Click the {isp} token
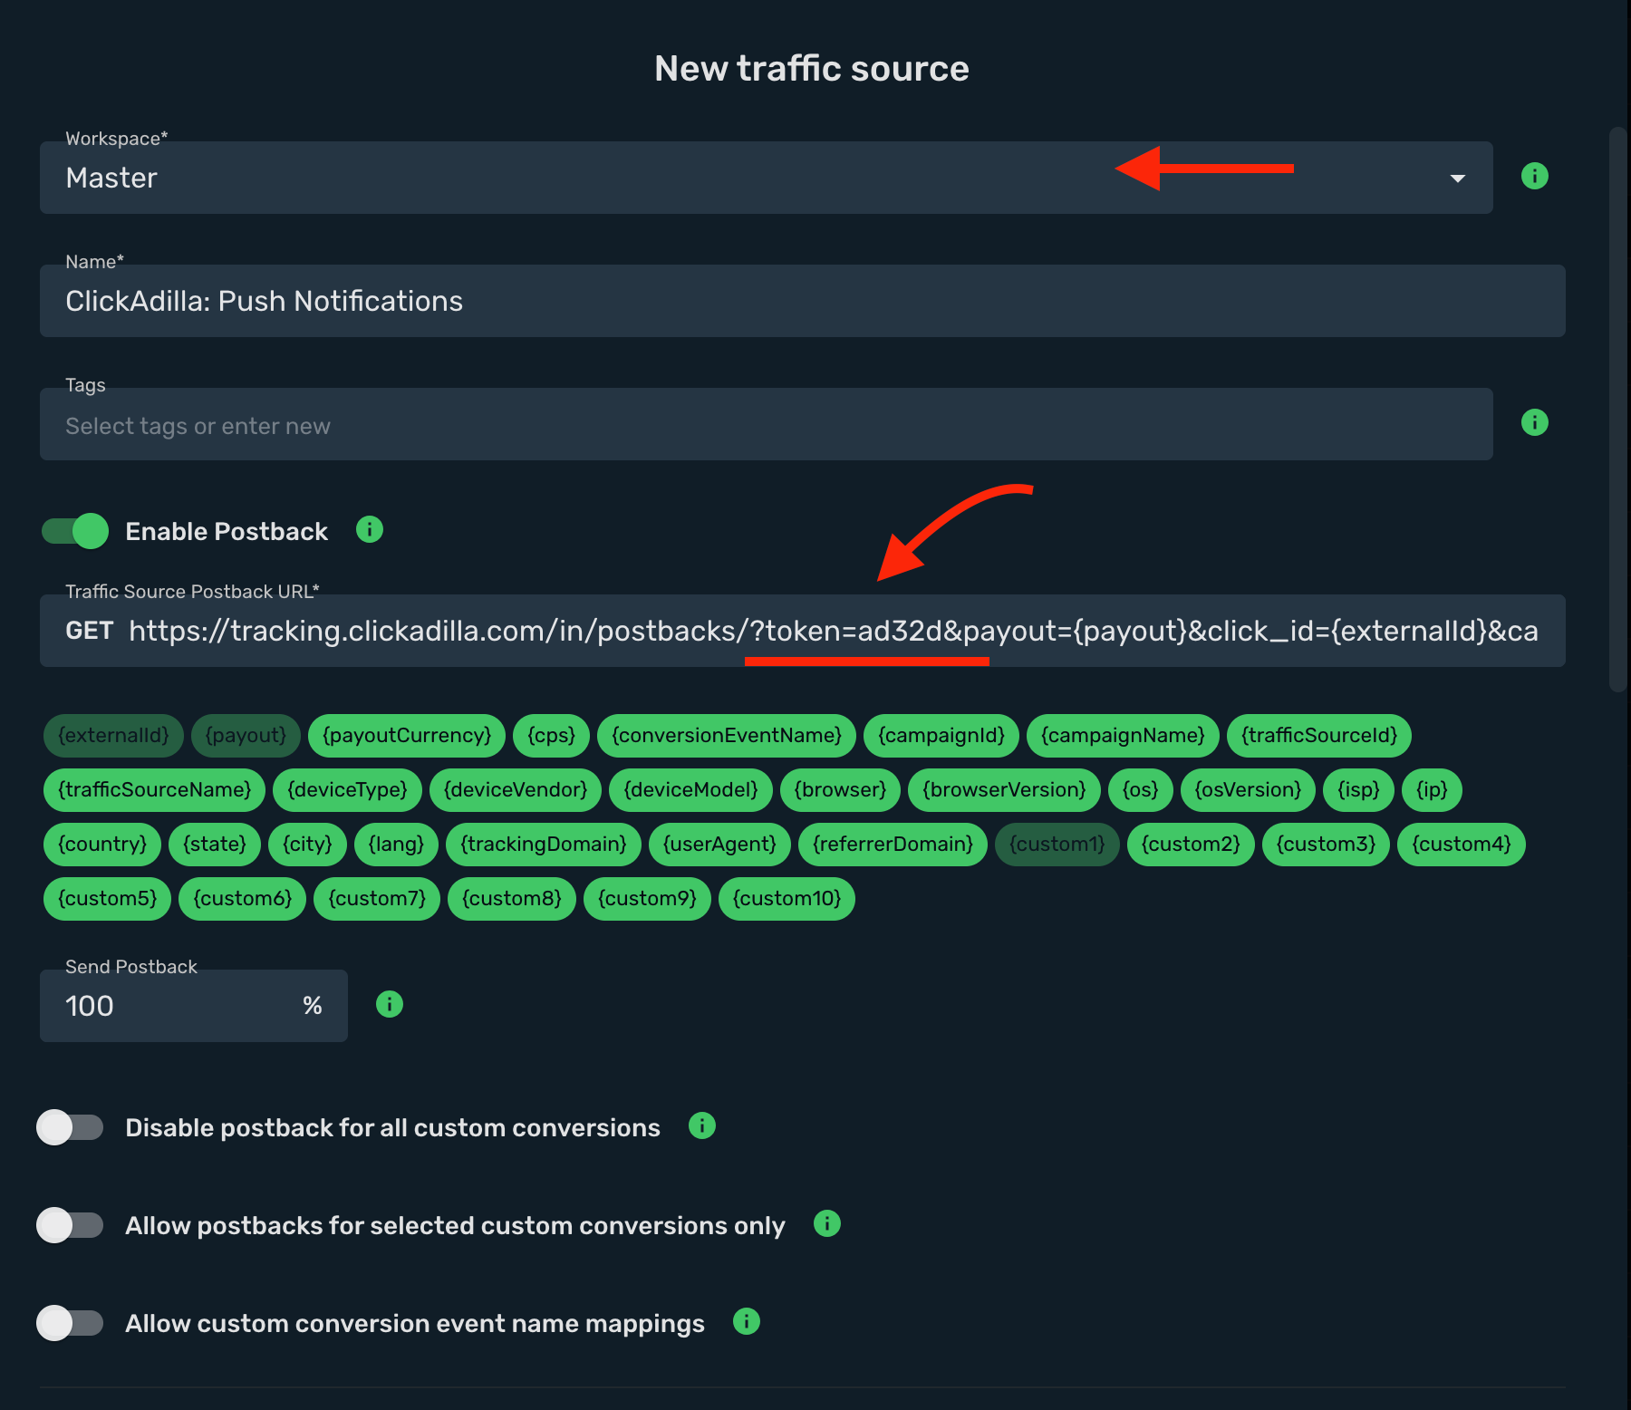Viewport: 1631px width, 1410px height. [x=1359, y=790]
